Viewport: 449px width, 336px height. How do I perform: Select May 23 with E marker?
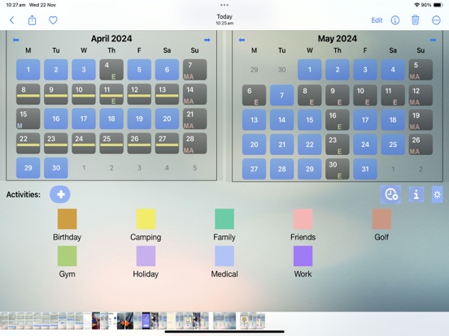point(338,144)
